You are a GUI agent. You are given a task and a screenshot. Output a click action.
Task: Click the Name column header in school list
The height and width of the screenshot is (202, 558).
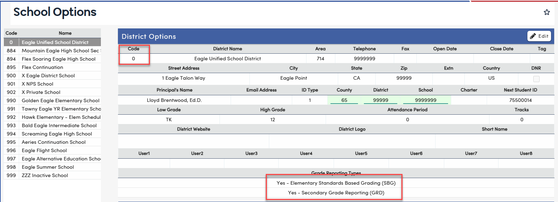pyautogui.click(x=65, y=33)
